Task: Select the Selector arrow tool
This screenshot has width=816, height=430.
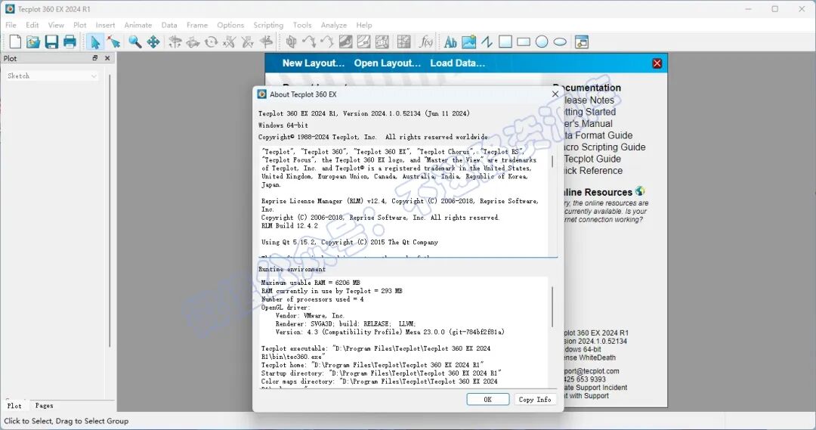Action: point(94,42)
